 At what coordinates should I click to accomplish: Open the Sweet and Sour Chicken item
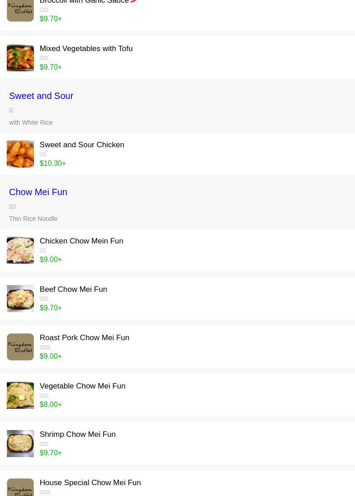click(82, 145)
